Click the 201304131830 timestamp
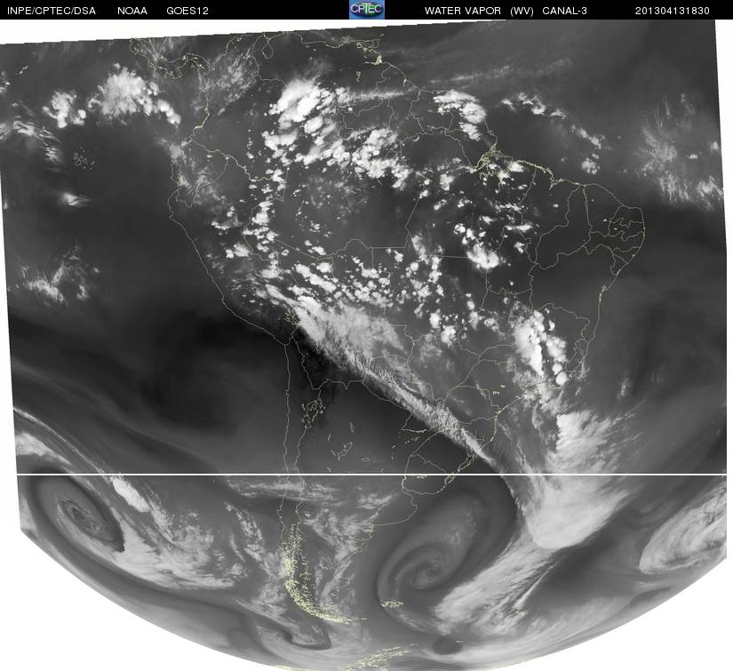The height and width of the screenshot is (671, 733). (x=673, y=11)
